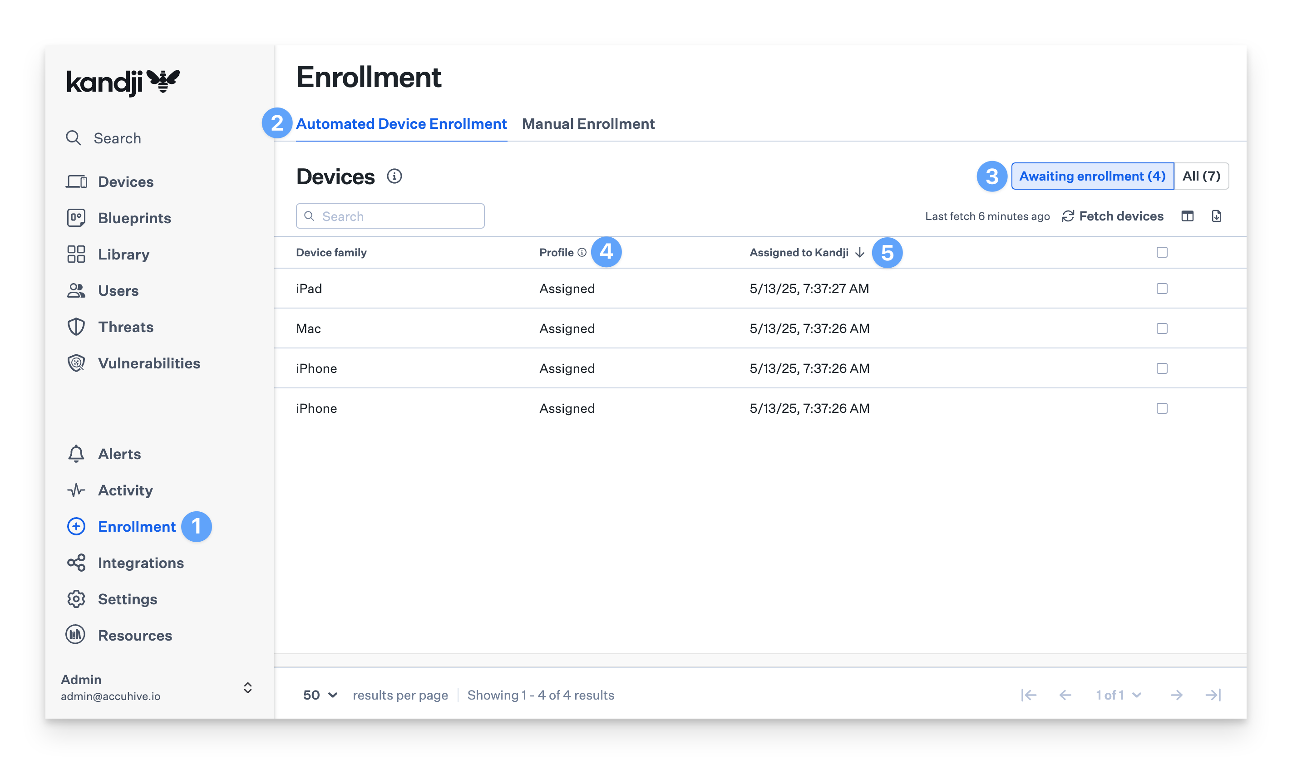This screenshot has height=764, width=1292.
Task: Sort by Assigned to Kandji column
Action: [806, 252]
